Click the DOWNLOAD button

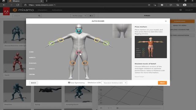[x=180, y=21]
